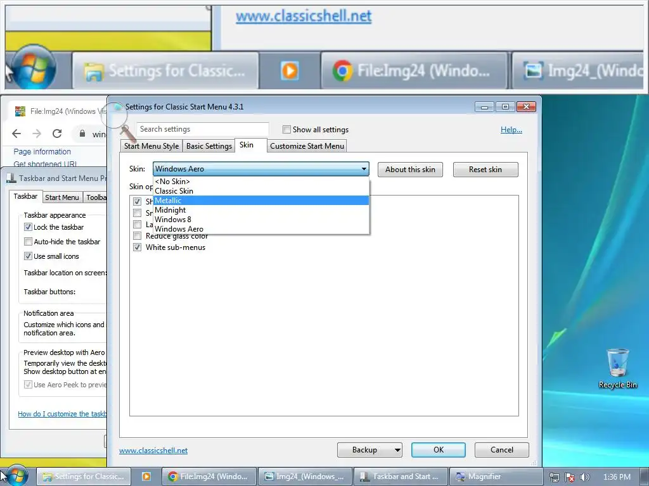
Task: Select Midnight skin option
Action: coord(260,210)
